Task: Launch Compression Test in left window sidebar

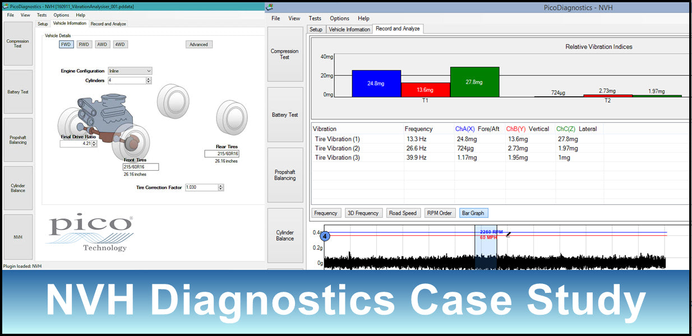Action: (18, 44)
